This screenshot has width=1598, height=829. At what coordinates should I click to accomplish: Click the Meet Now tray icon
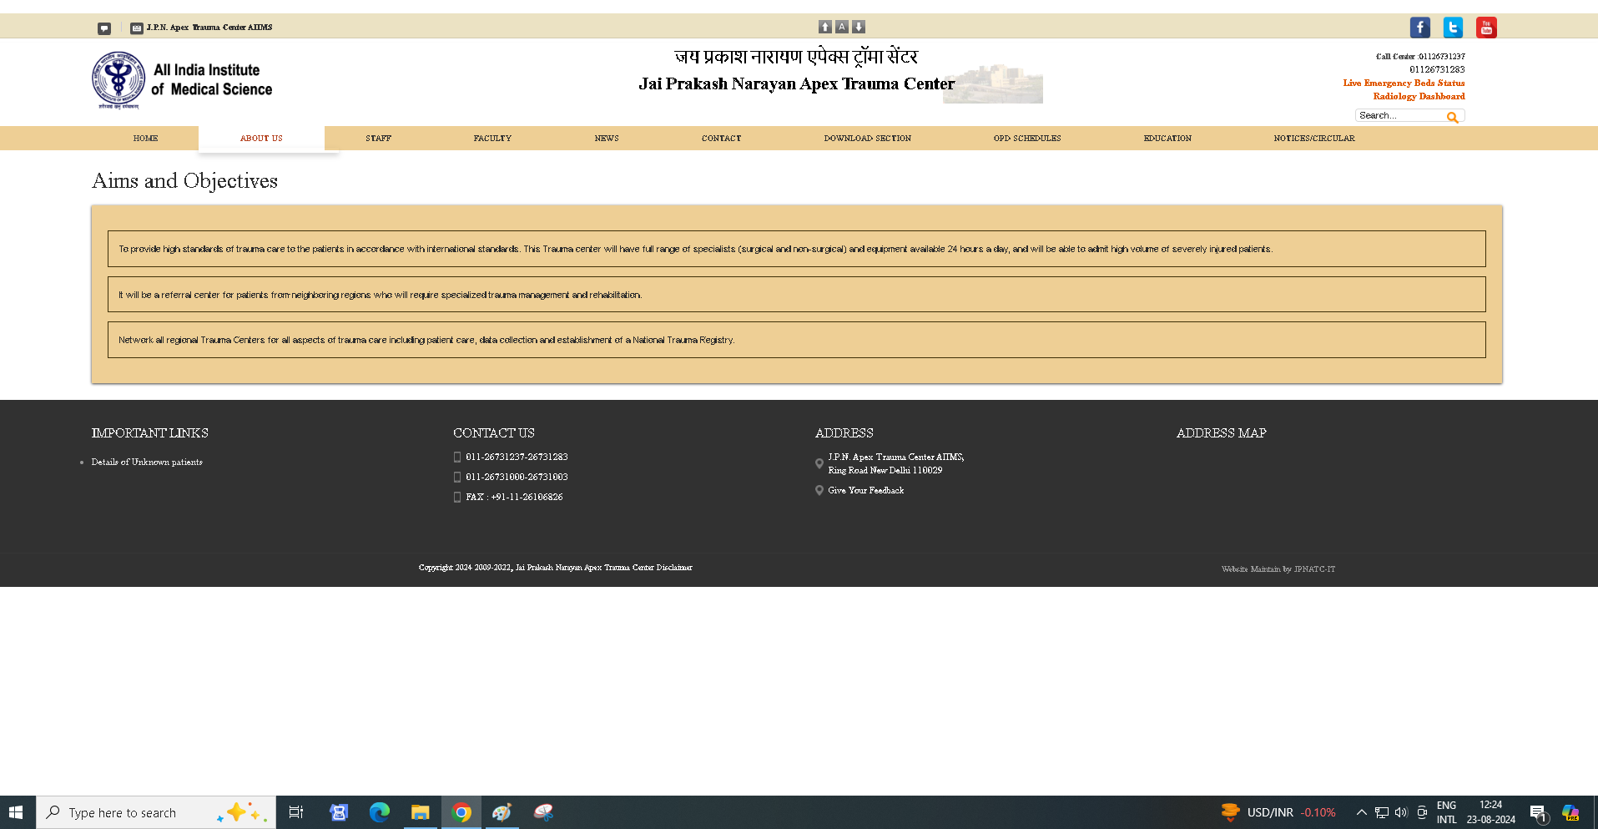tap(1422, 812)
